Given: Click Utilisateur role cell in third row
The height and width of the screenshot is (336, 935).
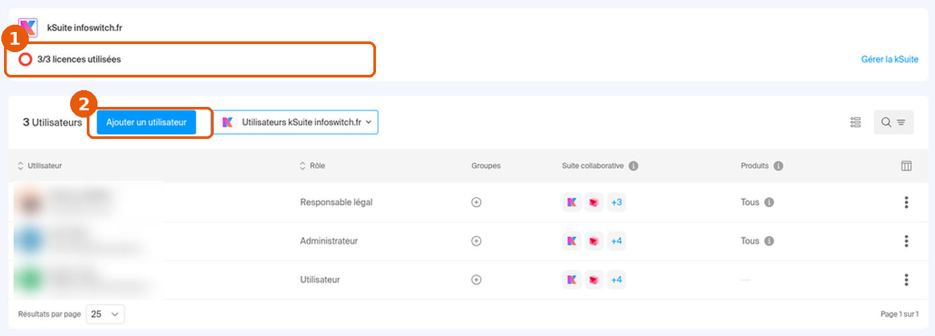Looking at the screenshot, I should (320, 280).
